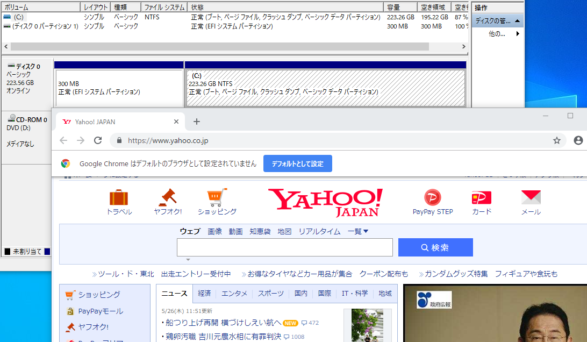Select the 知恵袋 search tab
This screenshot has width=587, height=342.
[x=260, y=232]
